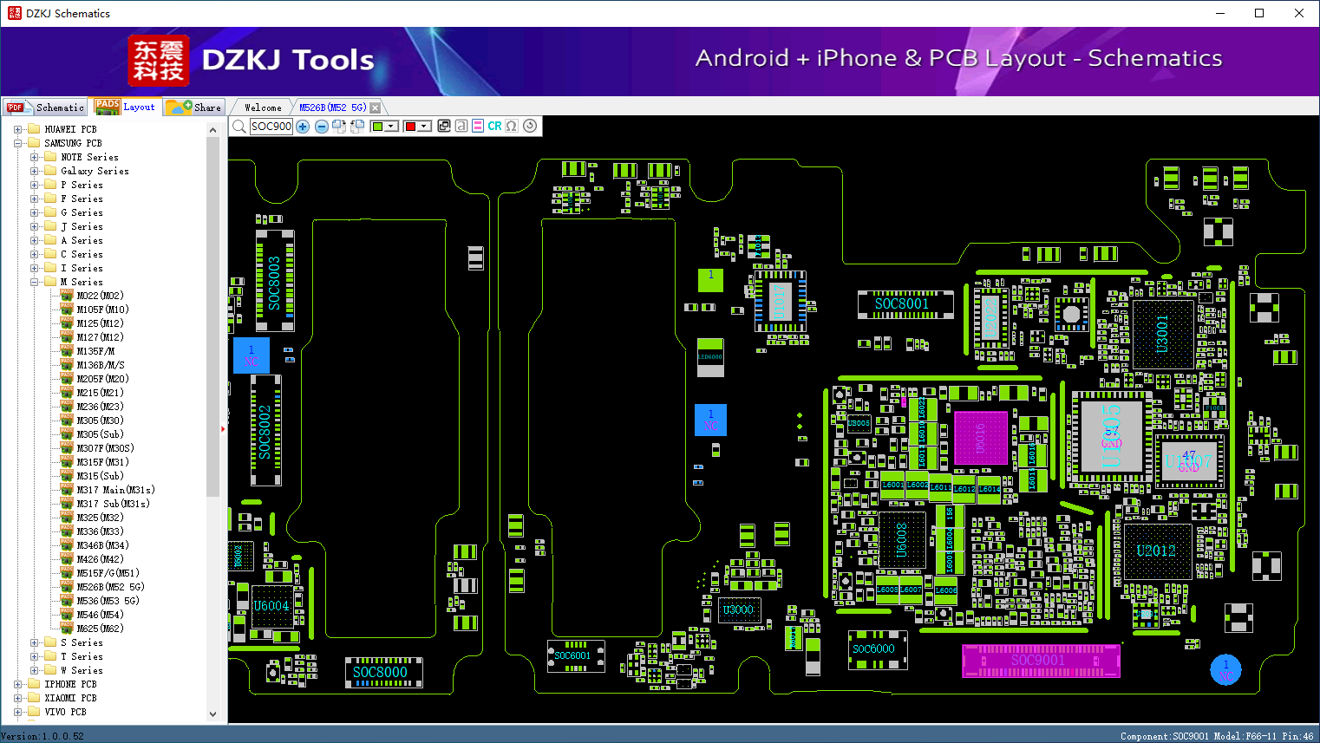Click the pink double-bar icon in the toolbar
Viewport: 1320px width, 743px height.
(478, 126)
